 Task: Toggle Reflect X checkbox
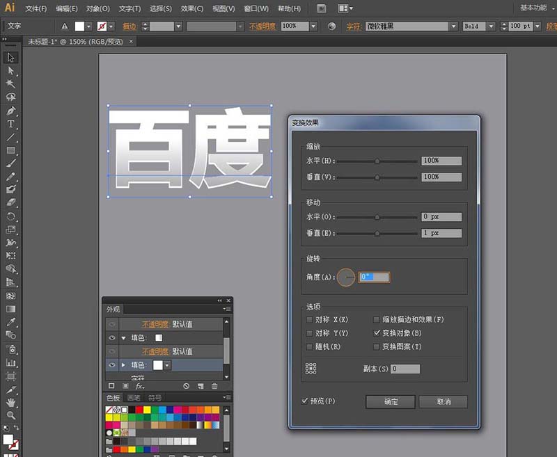coord(309,320)
